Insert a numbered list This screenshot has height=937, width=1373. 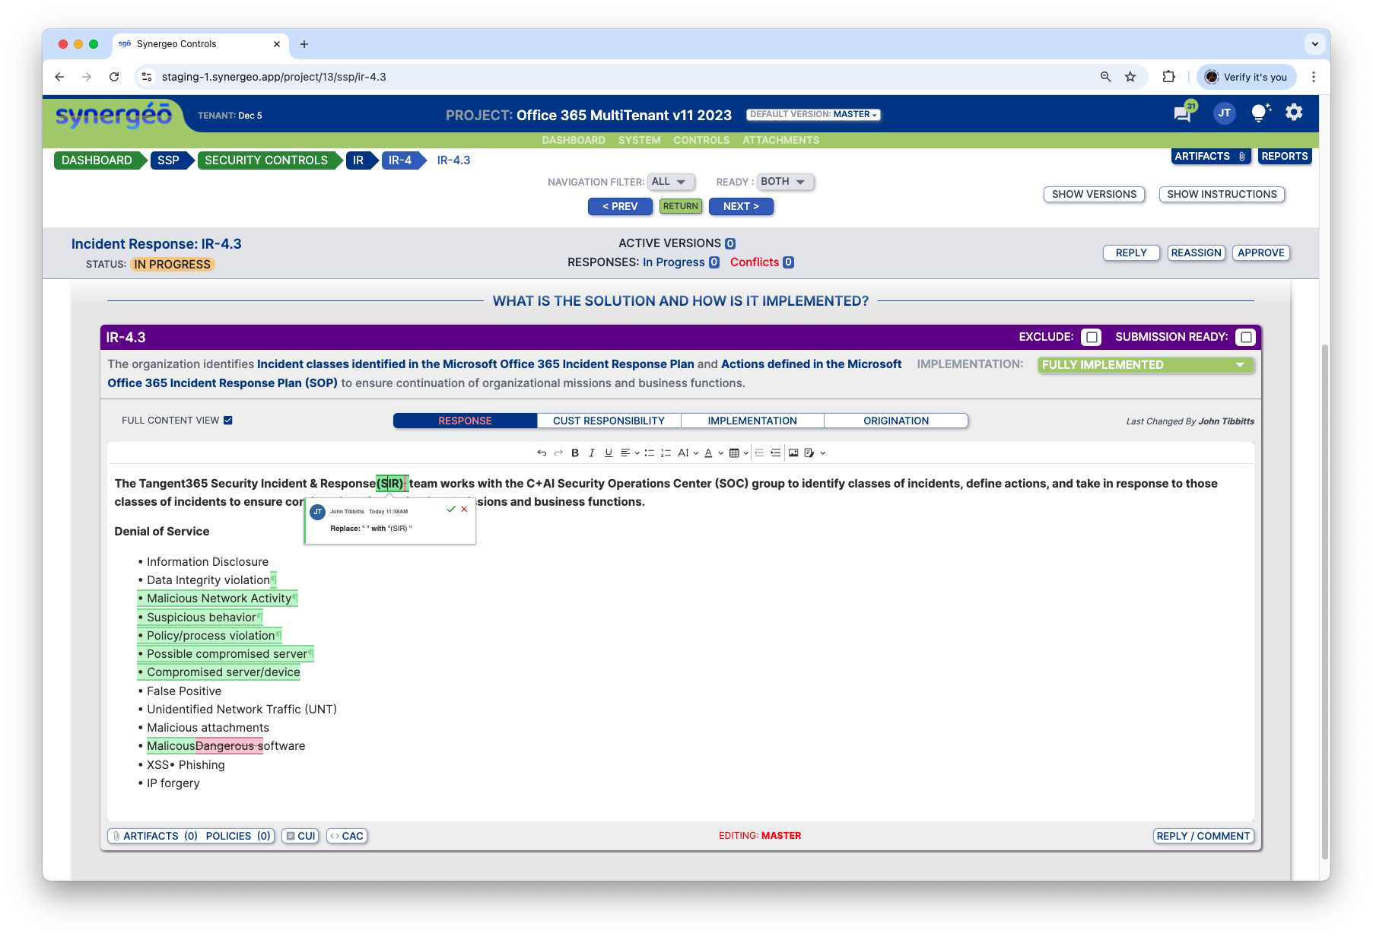point(666,453)
